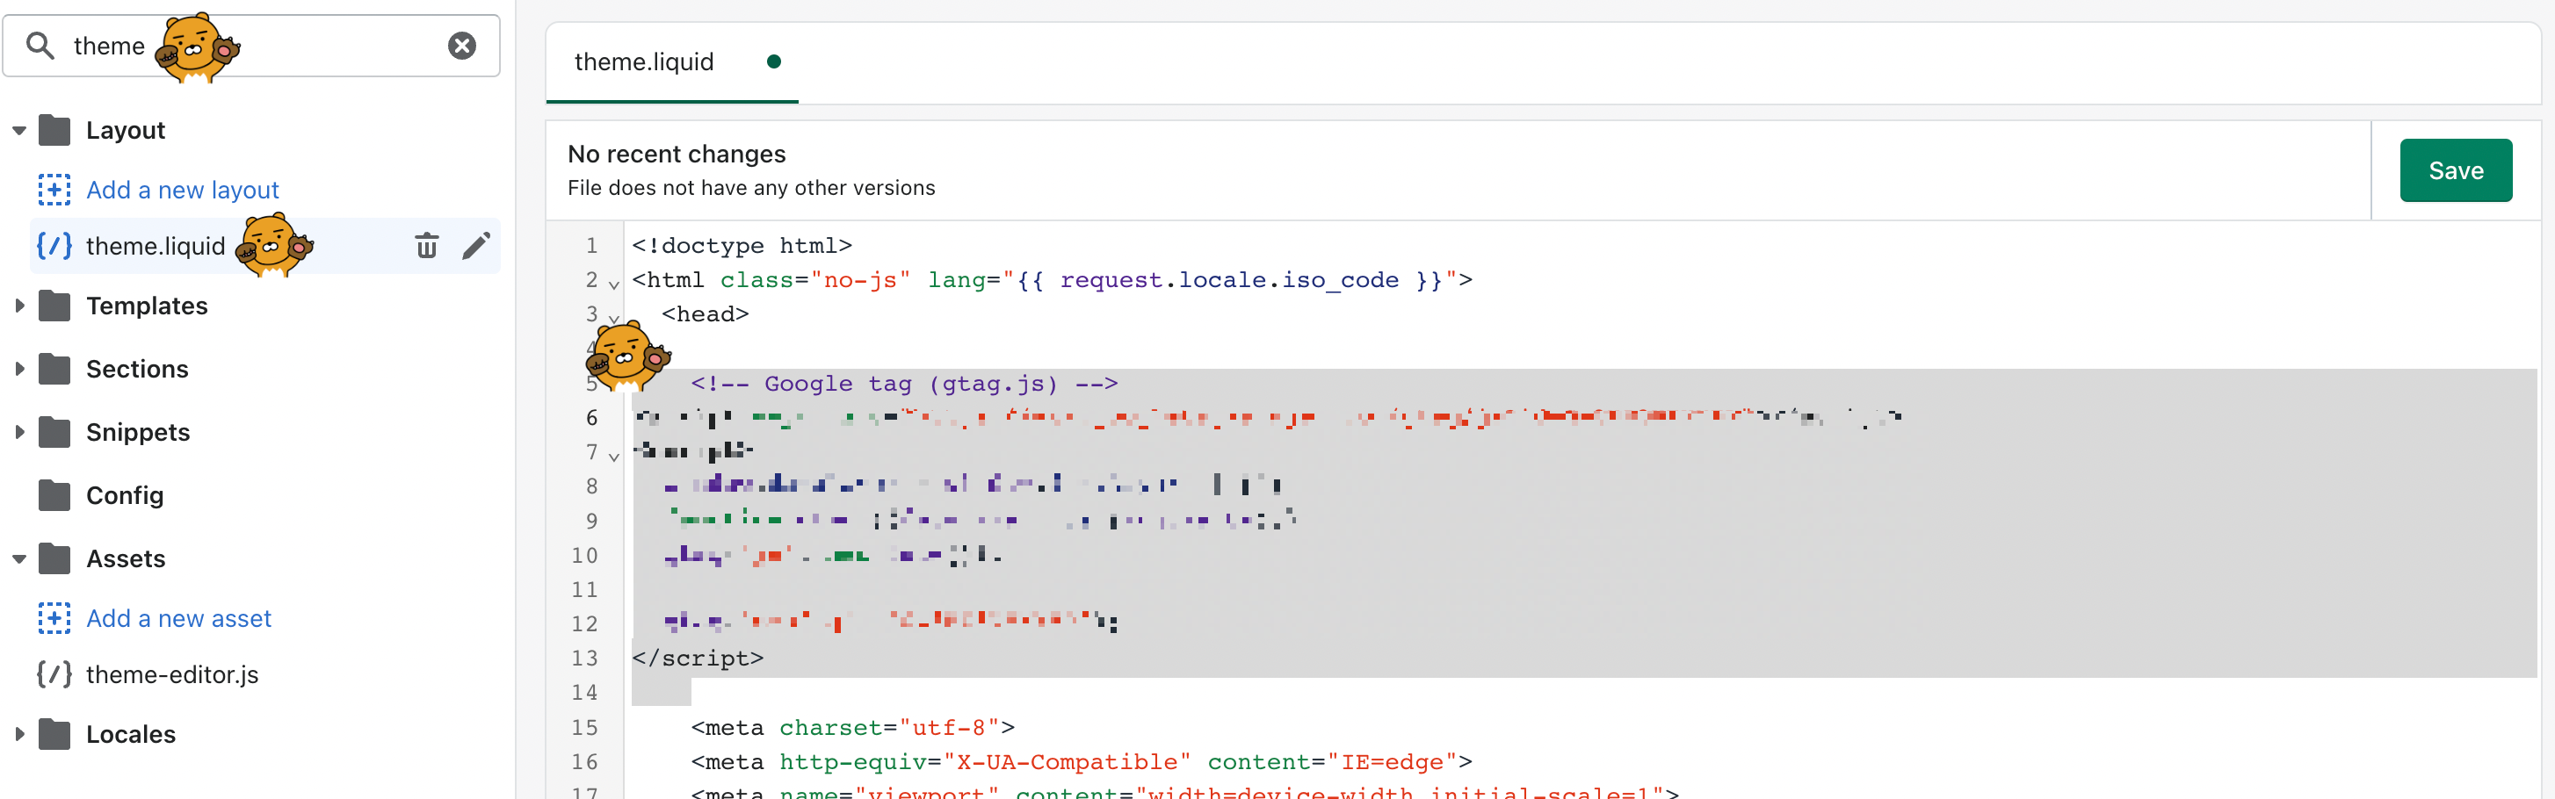Viewport: 2555px width, 799px height.
Task: Click the Assets folder icon
Action: [54, 558]
